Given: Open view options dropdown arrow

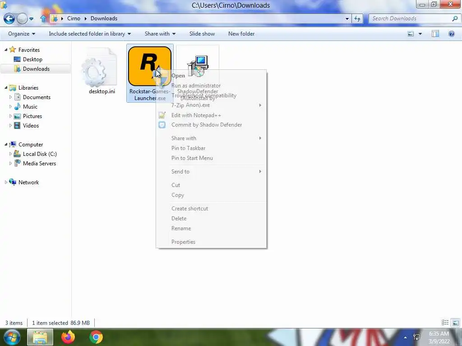Looking at the screenshot, I should pos(420,34).
